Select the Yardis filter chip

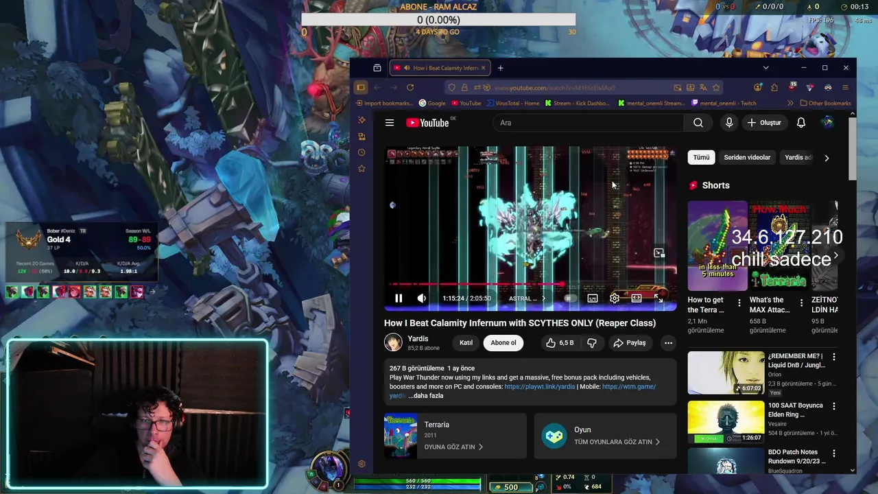[x=798, y=157]
